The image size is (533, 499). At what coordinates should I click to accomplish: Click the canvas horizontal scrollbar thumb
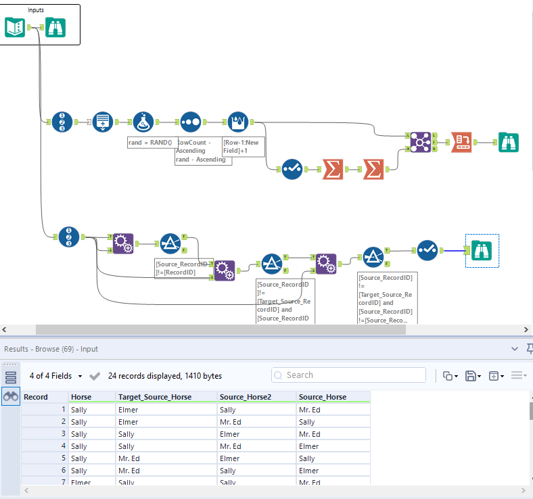221,329
